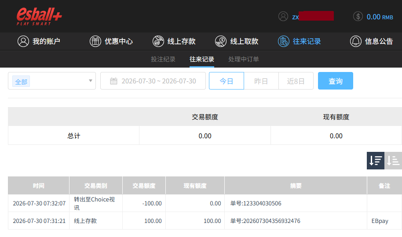Switch to the 处理中订单 sub-tab
This screenshot has height=237, width=402.
pyautogui.click(x=244, y=59)
